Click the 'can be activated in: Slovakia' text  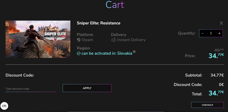pos(107,53)
